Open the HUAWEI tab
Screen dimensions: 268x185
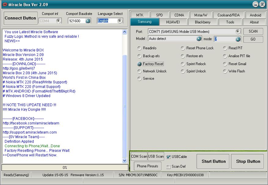click(173, 22)
